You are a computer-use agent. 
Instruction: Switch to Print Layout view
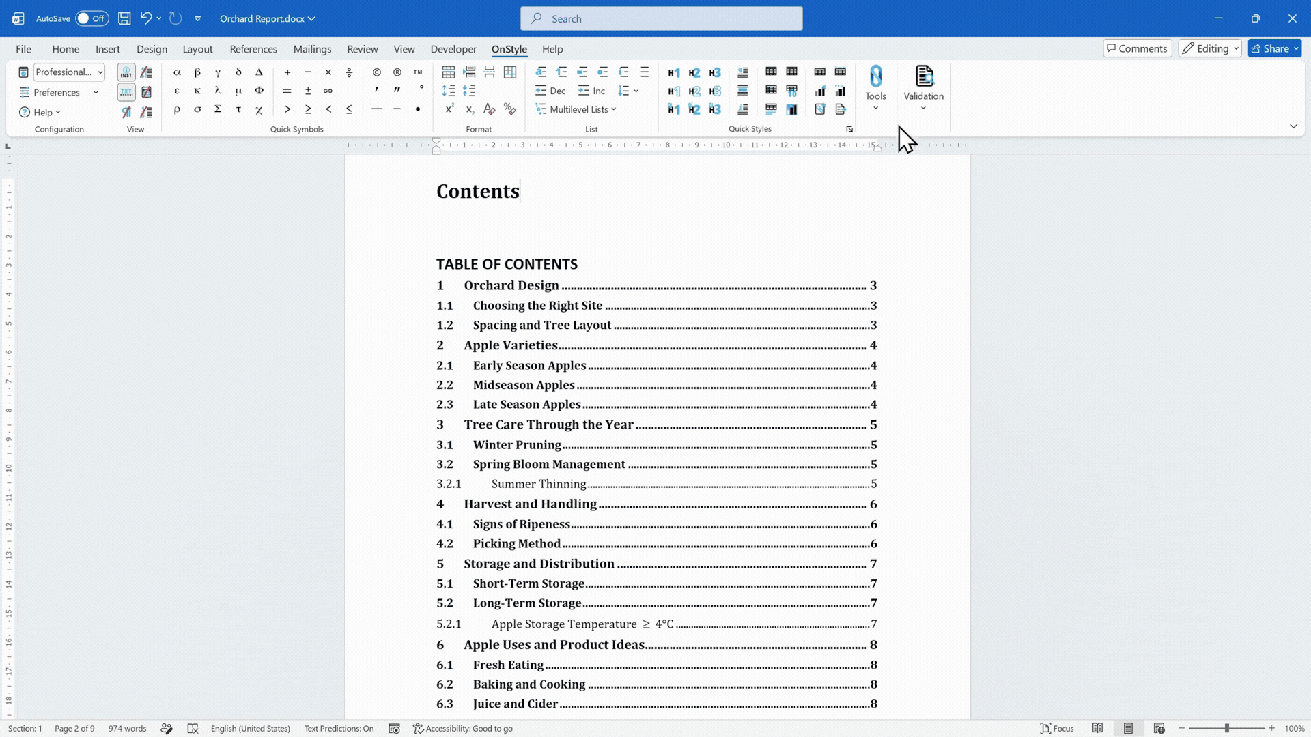pyautogui.click(x=1128, y=729)
